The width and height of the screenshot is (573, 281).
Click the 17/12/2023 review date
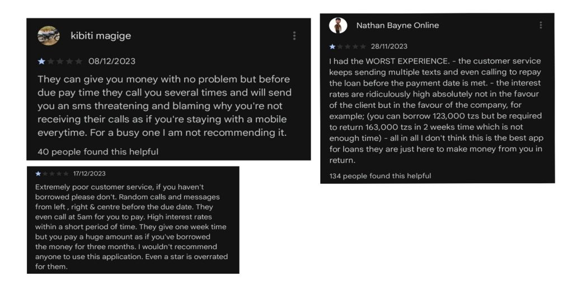pos(89,174)
